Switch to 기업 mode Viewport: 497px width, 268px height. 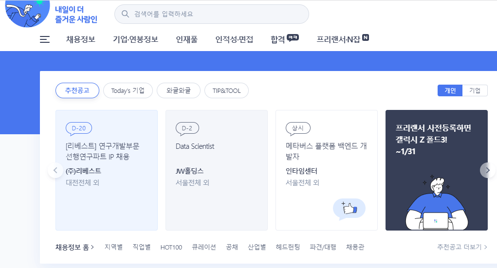coord(475,90)
